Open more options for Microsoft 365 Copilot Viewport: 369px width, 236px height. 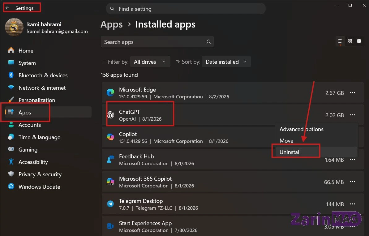pyautogui.click(x=353, y=182)
